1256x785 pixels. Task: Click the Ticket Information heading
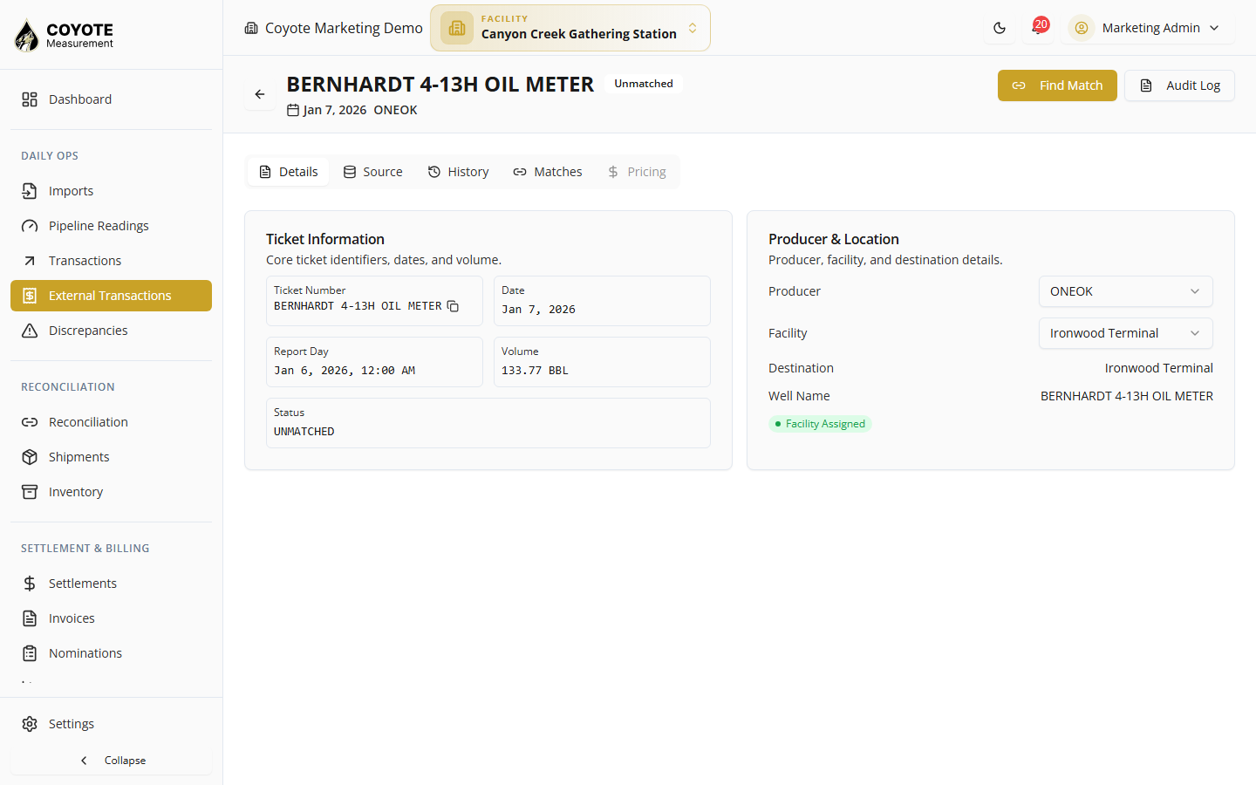325,239
